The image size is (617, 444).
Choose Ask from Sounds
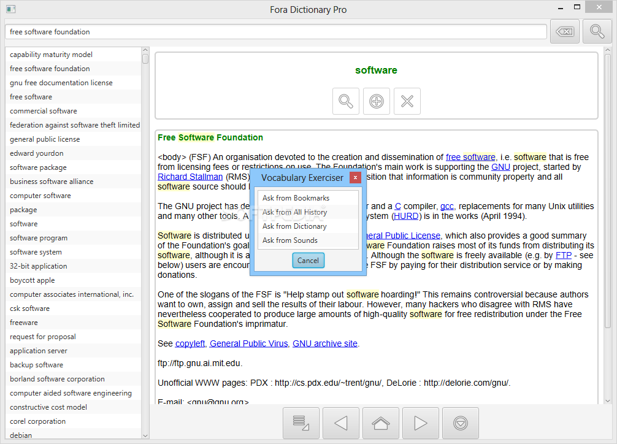(308, 240)
